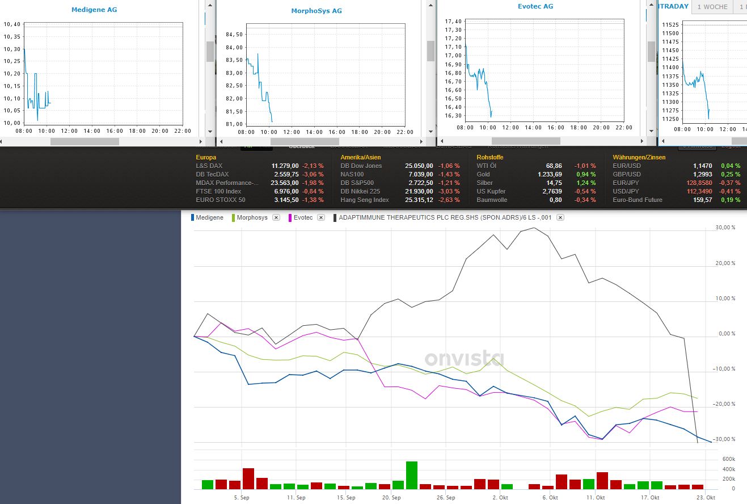Click the Gold price 1.233,69
The width and height of the screenshot is (747, 504).
(550, 174)
